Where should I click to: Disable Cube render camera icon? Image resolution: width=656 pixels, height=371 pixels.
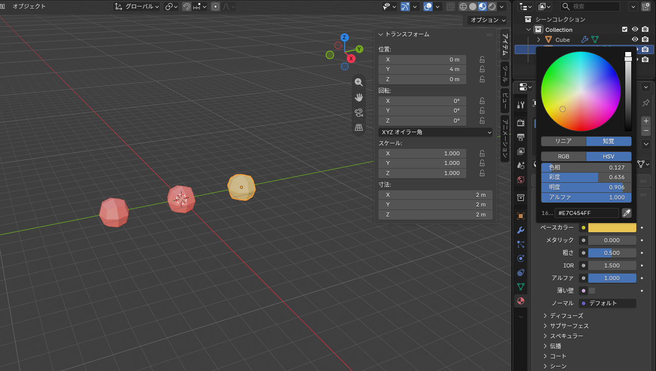(x=645, y=39)
